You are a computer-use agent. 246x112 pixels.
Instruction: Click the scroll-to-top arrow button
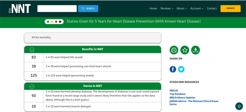(x=239, y=106)
